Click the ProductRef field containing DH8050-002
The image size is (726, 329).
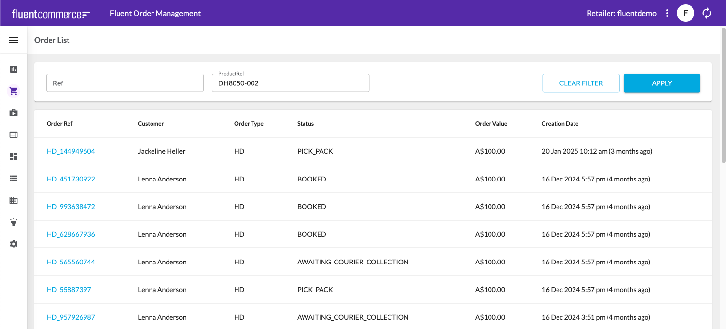[290, 83]
